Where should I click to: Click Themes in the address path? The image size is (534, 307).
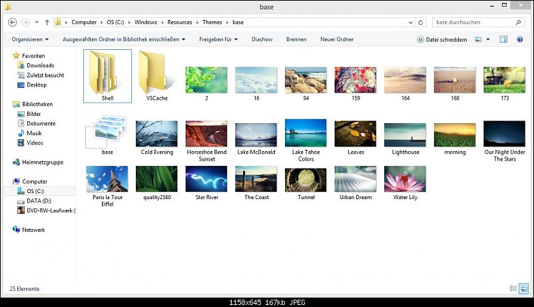point(212,22)
